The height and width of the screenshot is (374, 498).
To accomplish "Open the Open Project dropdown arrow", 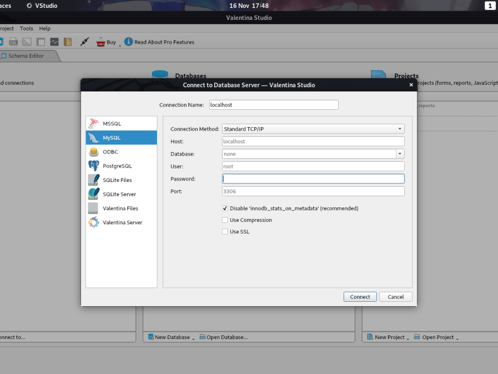I will tap(457, 339).
